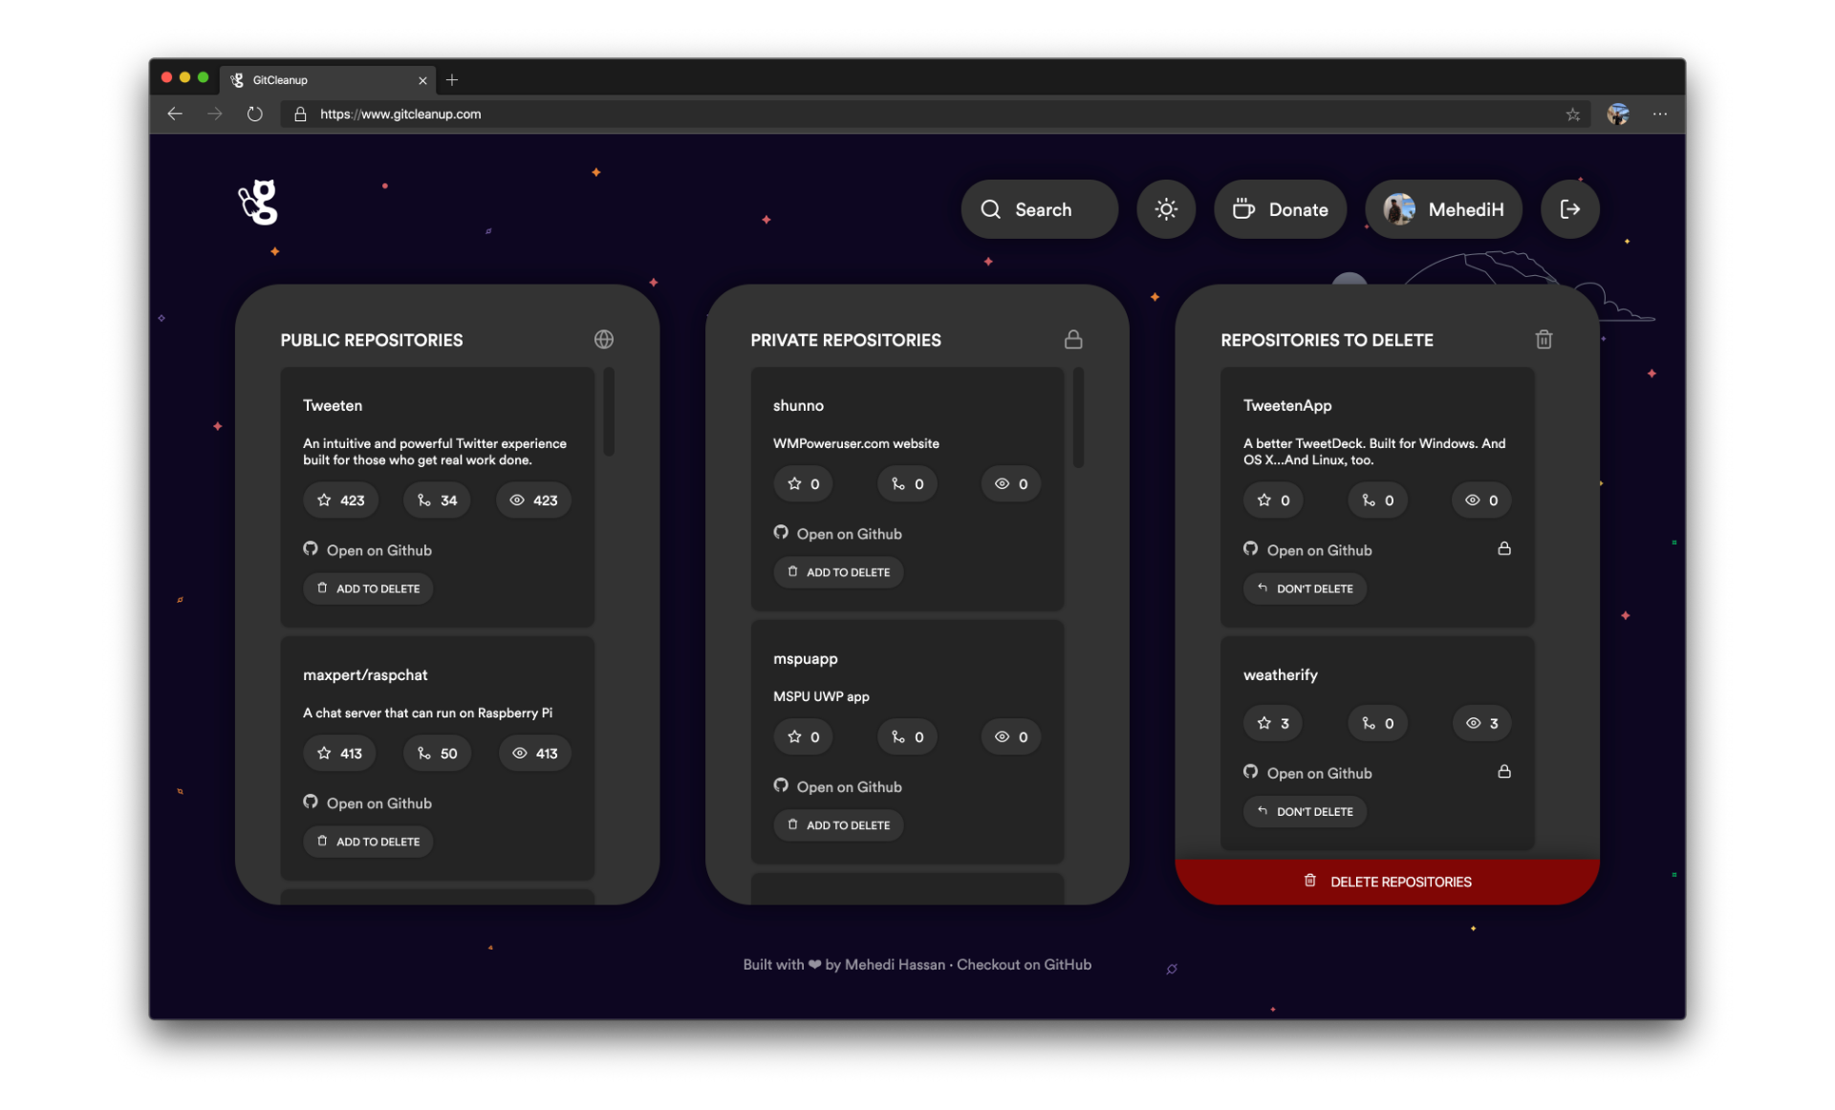Click the logout icon button
Screen dimensions: 1835x1110
point(1569,209)
